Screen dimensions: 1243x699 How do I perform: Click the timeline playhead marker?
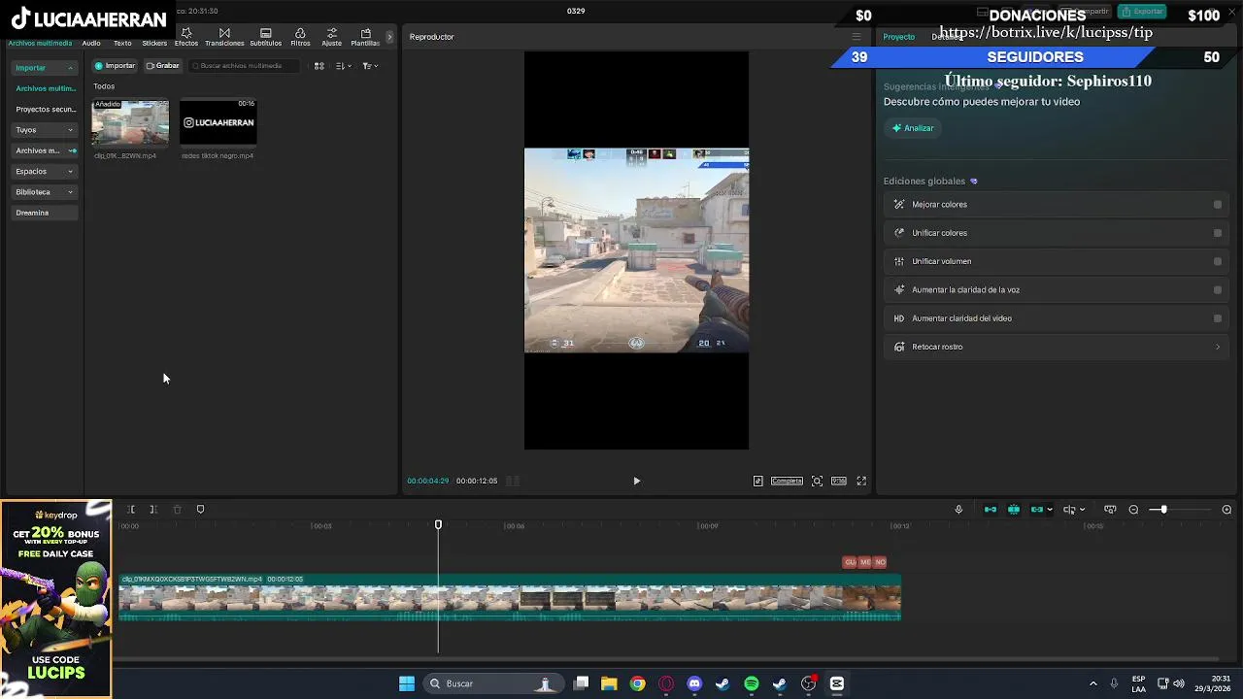pos(438,525)
